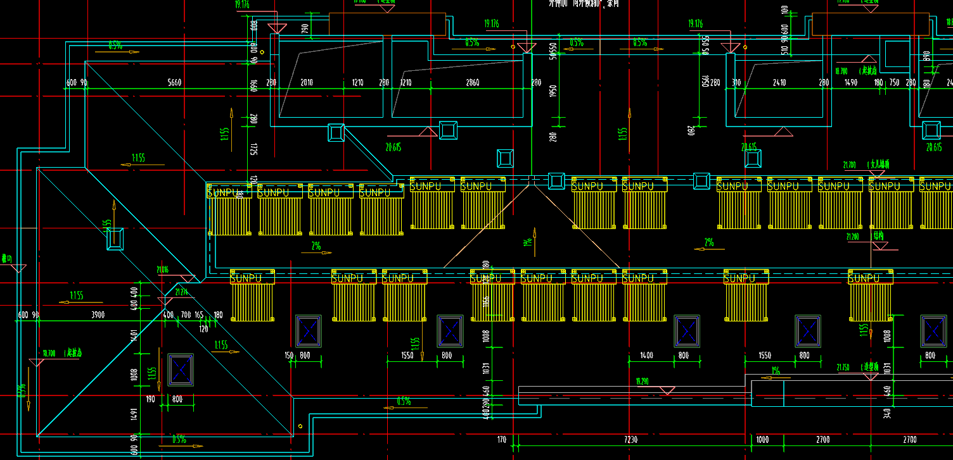Select the 750 dimension value
The height and width of the screenshot is (460, 953).
pyautogui.click(x=894, y=83)
